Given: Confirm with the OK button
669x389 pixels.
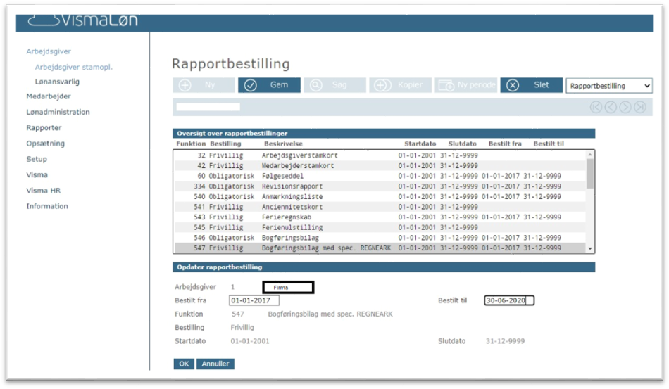Looking at the screenshot, I should (x=184, y=364).
